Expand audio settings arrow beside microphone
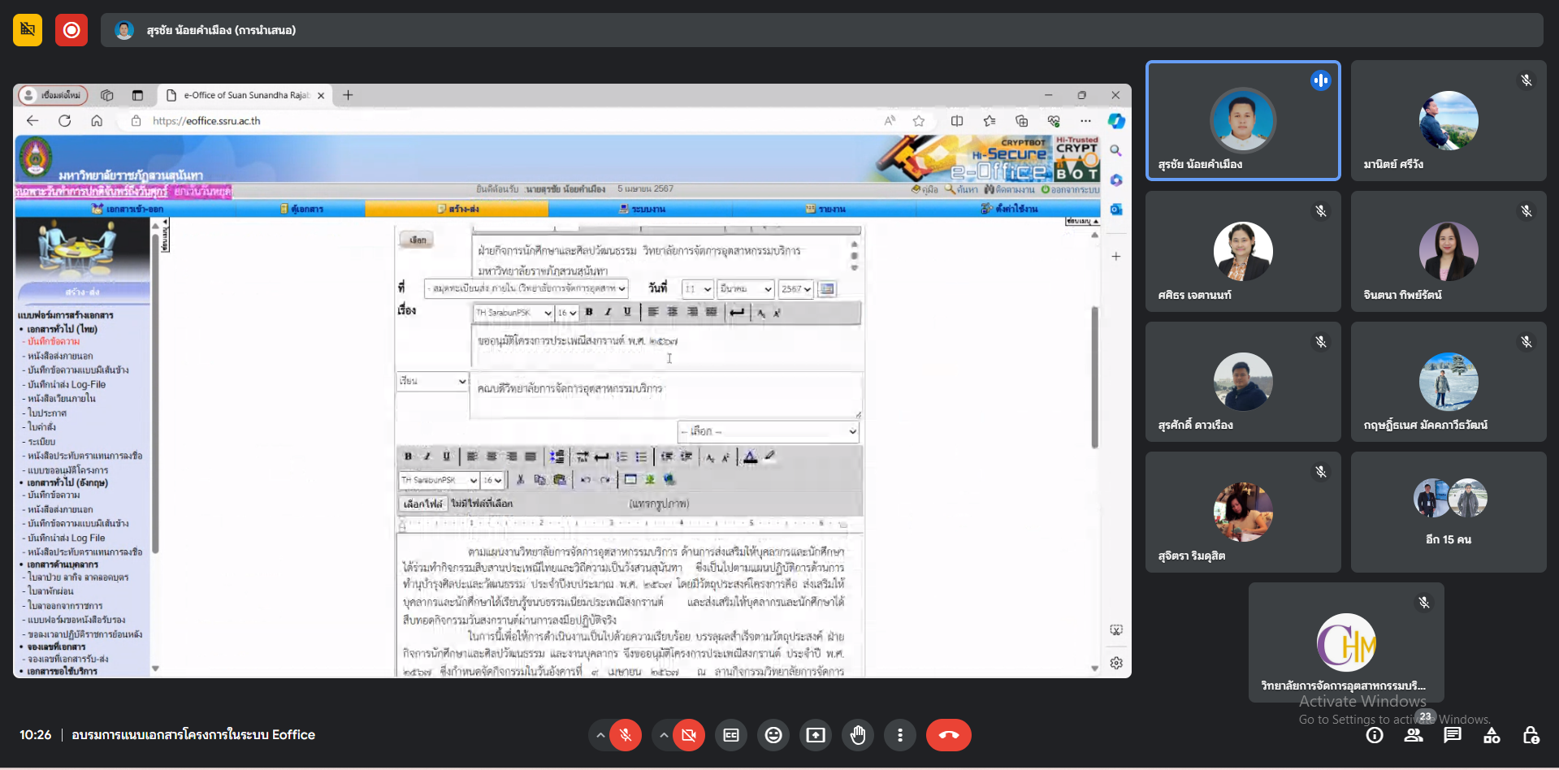This screenshot has width=1559, height=770. tap(600, 735)
